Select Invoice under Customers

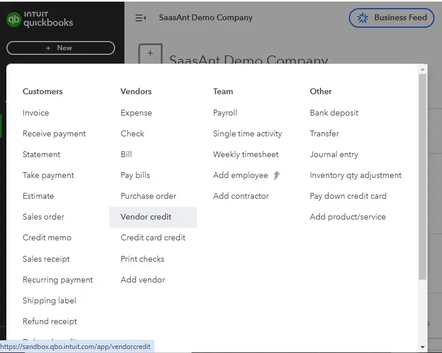(x=36, y=113)
